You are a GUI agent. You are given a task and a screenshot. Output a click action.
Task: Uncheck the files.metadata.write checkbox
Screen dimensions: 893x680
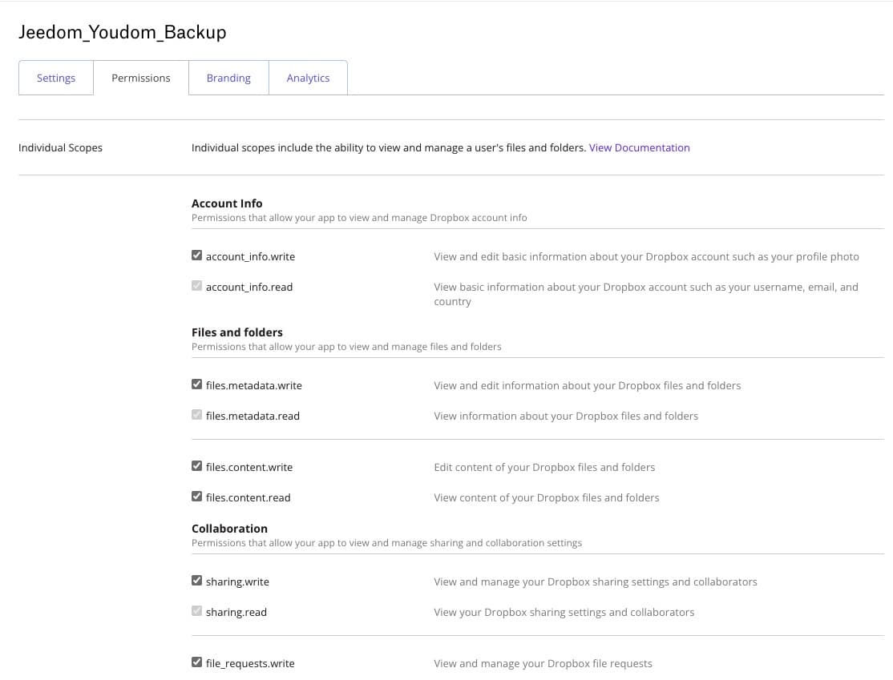point(197,384)
